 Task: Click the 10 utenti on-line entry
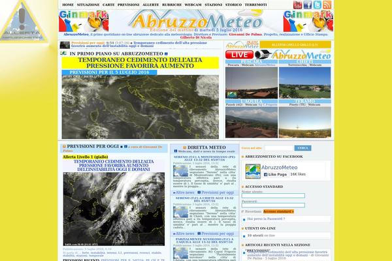click(x=261, y=236)
